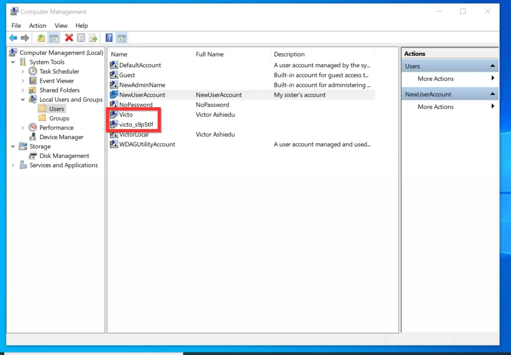Image resolution: width=511 pixels, height=355 pixels.
Task: Click the Export List toolbar icon
Action: click(x=93, y=37)
